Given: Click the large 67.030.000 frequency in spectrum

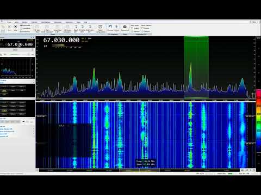Looking at the screenshot, I should pyautogui.click(x=61, y=40).
